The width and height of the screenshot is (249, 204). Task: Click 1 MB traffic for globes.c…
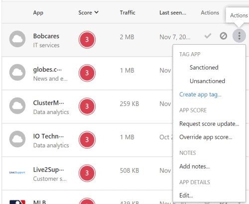click(127, 71)
